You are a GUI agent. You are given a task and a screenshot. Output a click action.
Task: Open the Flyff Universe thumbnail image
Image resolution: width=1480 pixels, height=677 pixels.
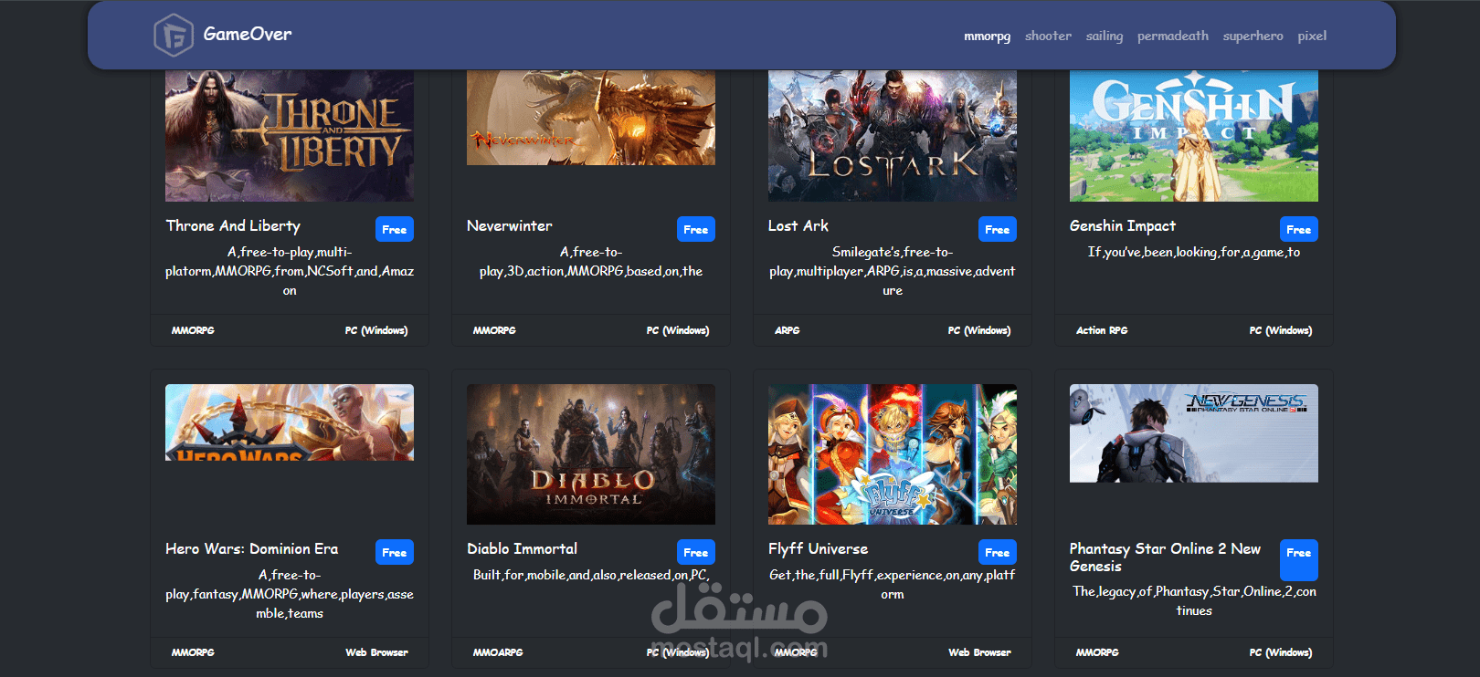click(x=893, y=454)
